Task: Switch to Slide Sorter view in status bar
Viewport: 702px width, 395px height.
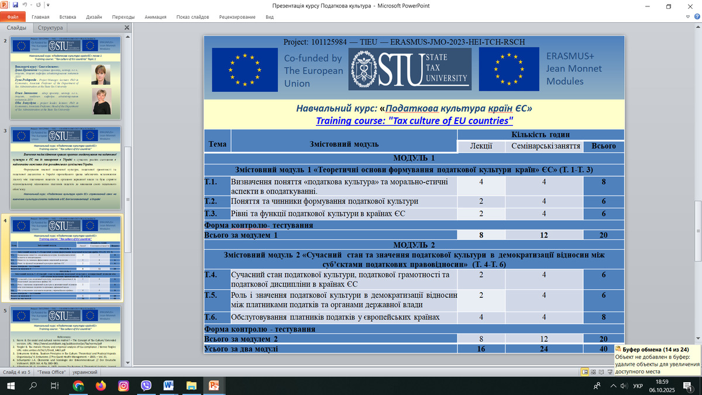Action: tap(593, 372)
